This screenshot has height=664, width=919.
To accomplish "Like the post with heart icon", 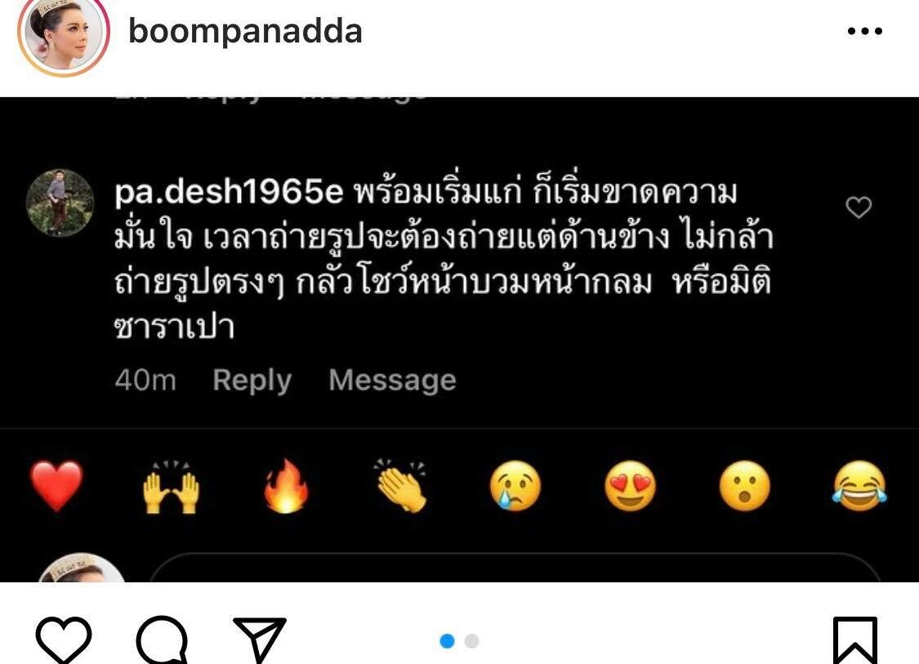I will coord(64,640).
